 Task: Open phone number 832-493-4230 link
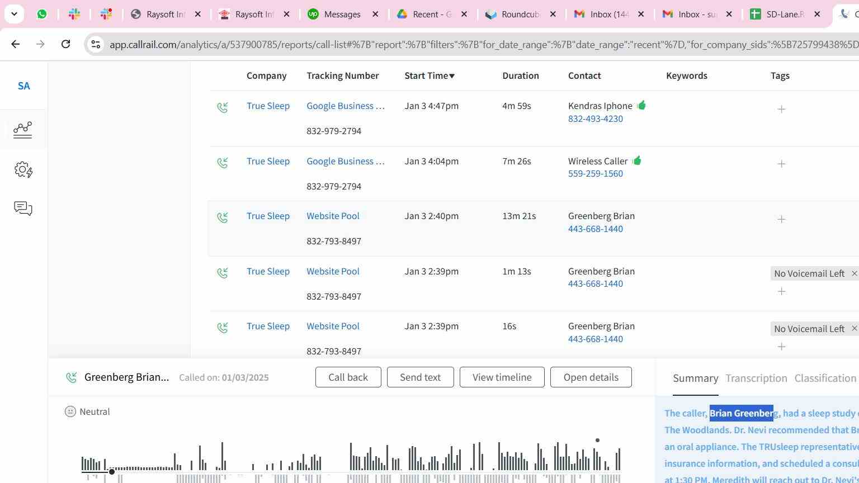(x=595, y=119)
